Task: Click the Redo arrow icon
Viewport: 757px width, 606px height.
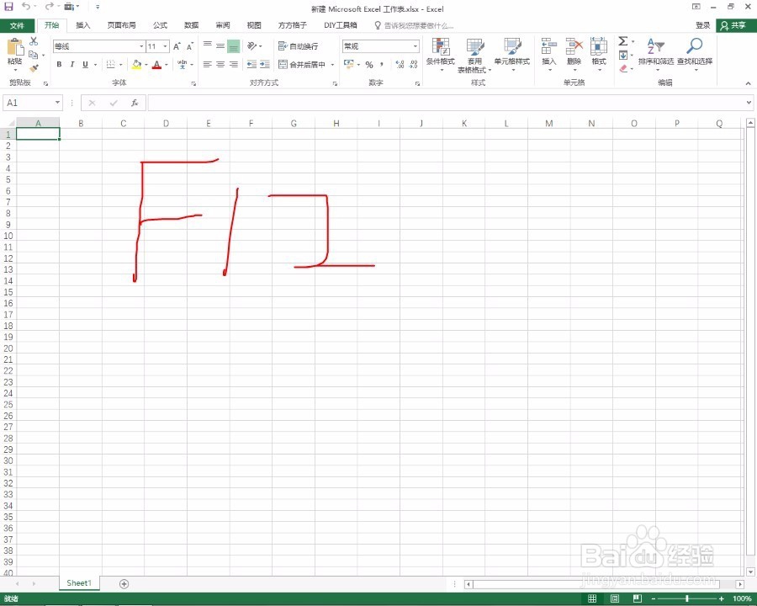Action: [50, 7]
